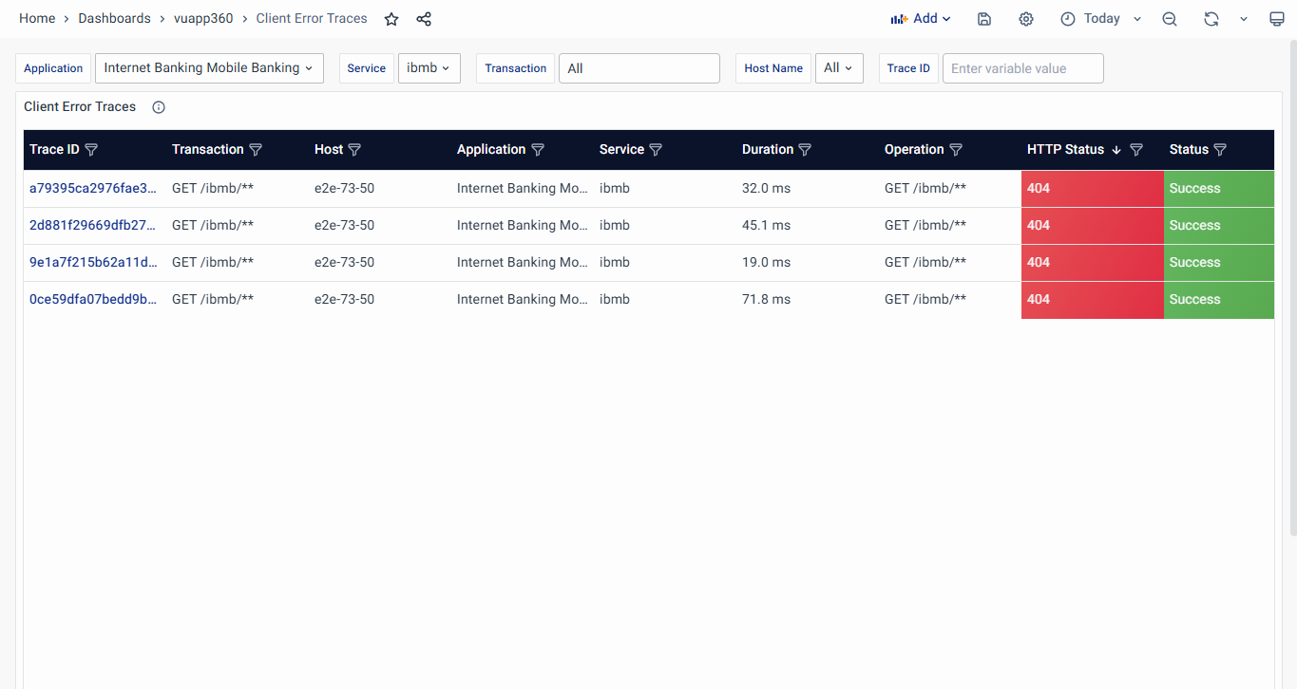The width and height of the screenshot is (1297, 689).
Task: Save the dashboard with disk icon
Action: coord(984,19)
